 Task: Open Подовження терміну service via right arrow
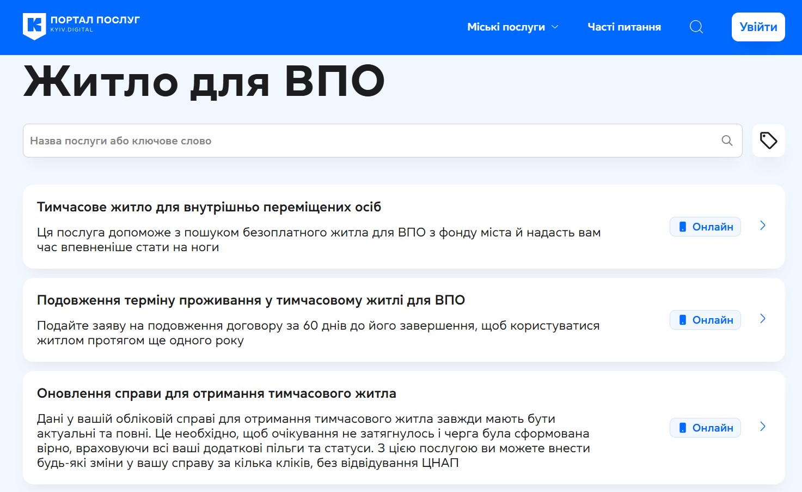coord(762,319)
